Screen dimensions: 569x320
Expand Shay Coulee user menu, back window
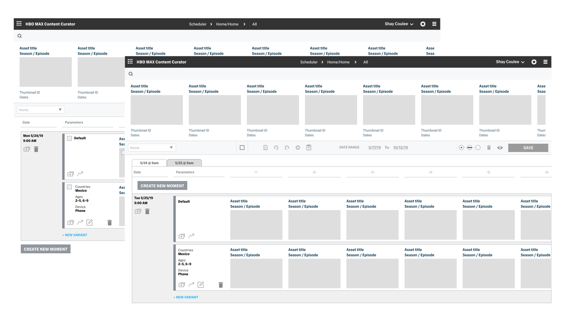[399, 24]
